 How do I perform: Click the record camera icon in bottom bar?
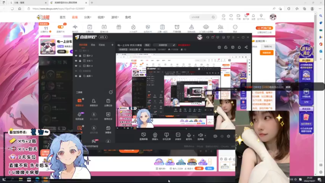(x=215, y=136)
